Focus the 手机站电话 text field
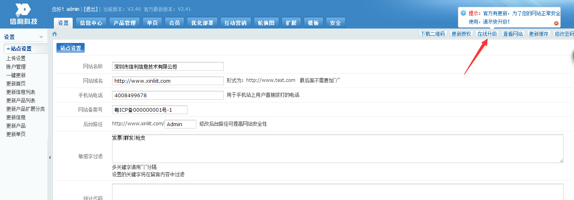Image resolution: width=574 pixels, height=200 pixels. pyautogui.click(x=168, y=96)
